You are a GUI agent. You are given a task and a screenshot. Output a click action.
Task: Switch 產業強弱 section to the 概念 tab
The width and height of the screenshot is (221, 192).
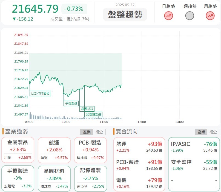(x=99, y=132)
